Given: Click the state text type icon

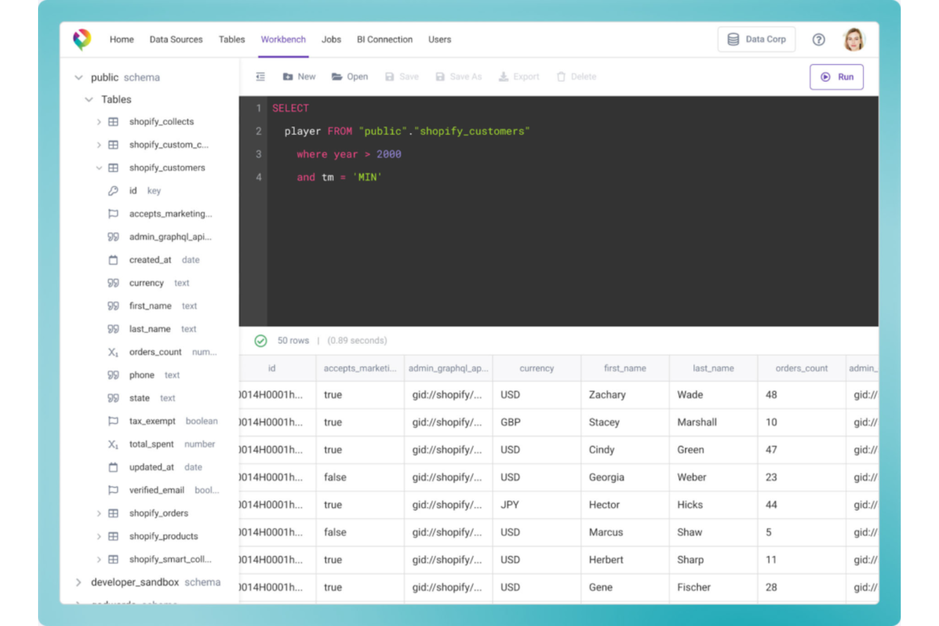Looking at the screenshot, I should click(x=113, y=398).
